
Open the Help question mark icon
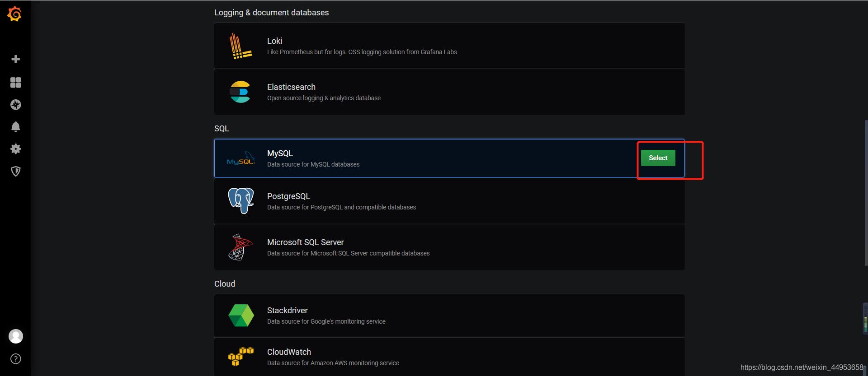tap(15, 359)
